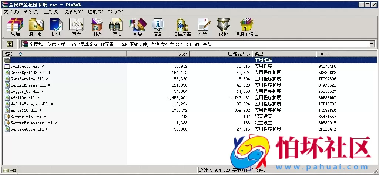The width and height of the screenshot is (379, 175).
Task: Select ServiceCore.dll in file list
Action: [x=30, y=129]
